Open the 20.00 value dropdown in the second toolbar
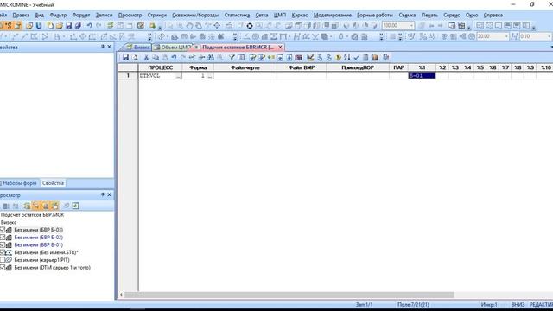 click(506, 36)
